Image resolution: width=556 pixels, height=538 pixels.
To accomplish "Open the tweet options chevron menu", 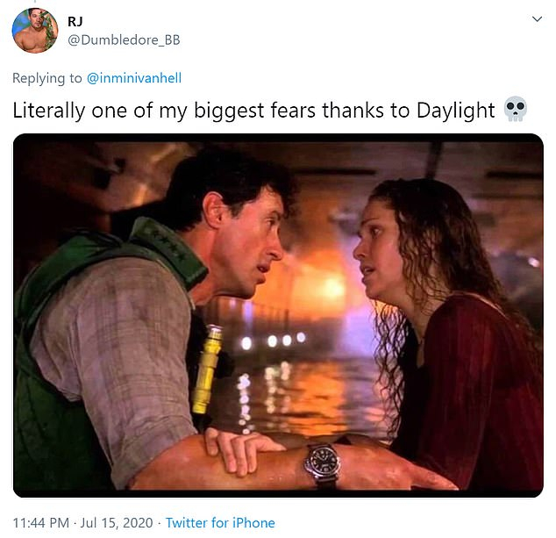I will tap(537, 19).
